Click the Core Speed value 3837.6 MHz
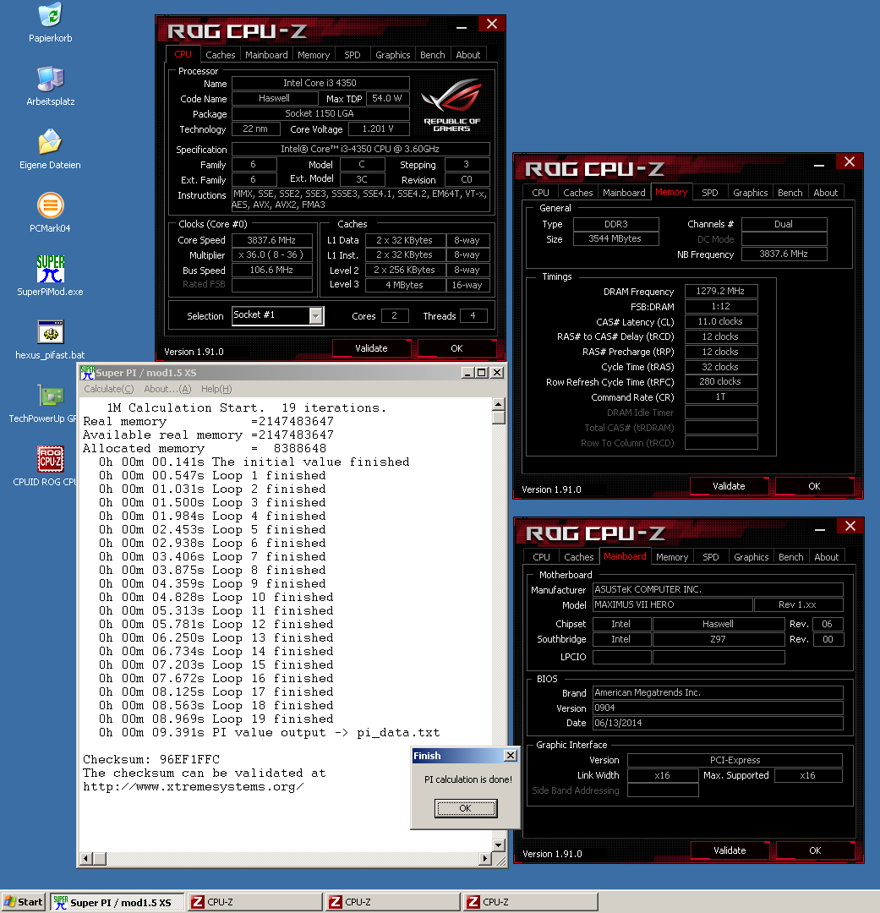Screen dimensions: 880x913 pyautogui.click(x=271, y=240)
